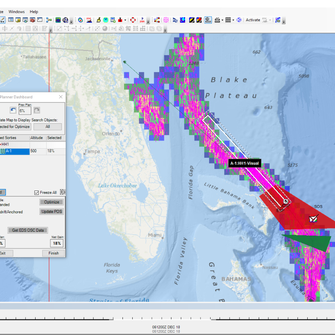The width and height of the screenshot is (335, 335).
Task: Click the grid overlay icon
Action: coord(227,20)
